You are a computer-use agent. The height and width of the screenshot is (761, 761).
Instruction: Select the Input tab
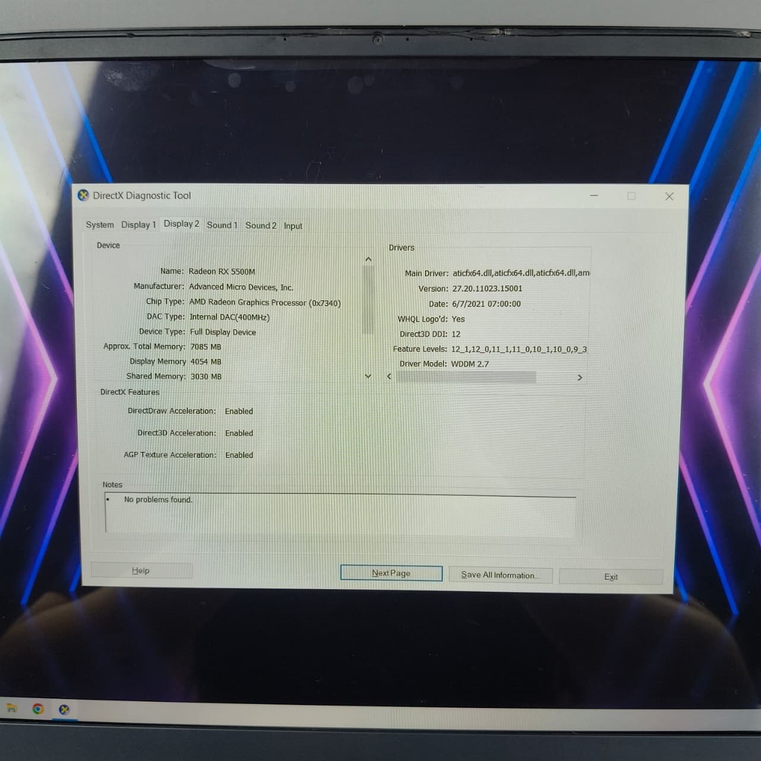293,226
